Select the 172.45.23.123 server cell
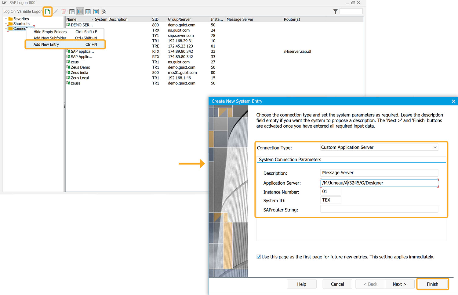Image resolution: width=458 pixels, height=295 pixels. pyautogui.click(x=180, y=46)
